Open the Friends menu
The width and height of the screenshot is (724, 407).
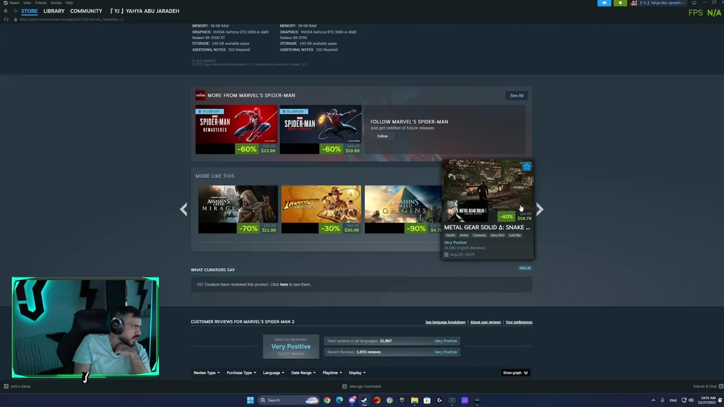click(x=41, y=3)
